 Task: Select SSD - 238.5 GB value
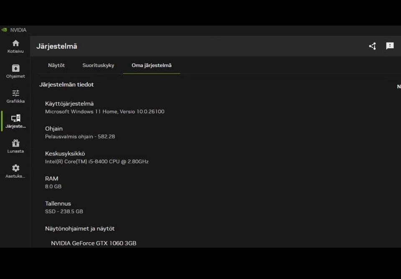64,211
